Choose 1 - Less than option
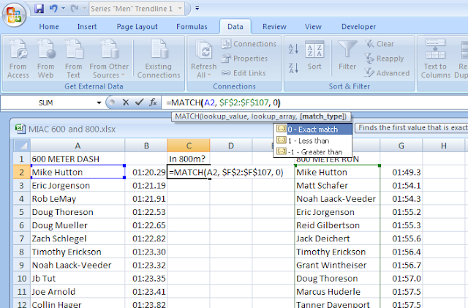 pyautogui.click(x=313, y=140)
